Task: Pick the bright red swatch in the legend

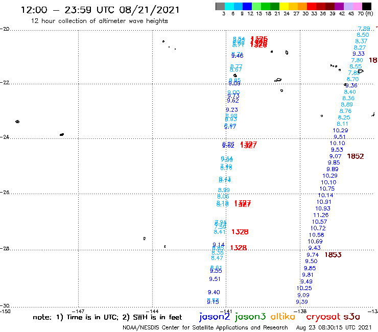Action: 311,6
